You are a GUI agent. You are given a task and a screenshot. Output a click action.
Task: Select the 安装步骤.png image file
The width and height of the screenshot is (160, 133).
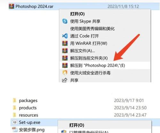tap(32, 130)
